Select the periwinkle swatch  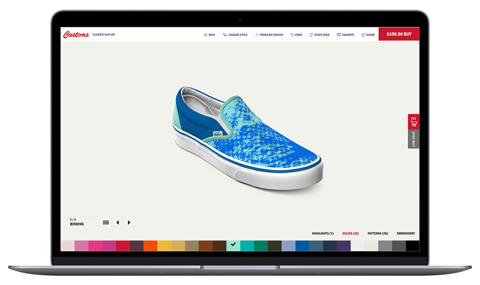pos(288,245)
